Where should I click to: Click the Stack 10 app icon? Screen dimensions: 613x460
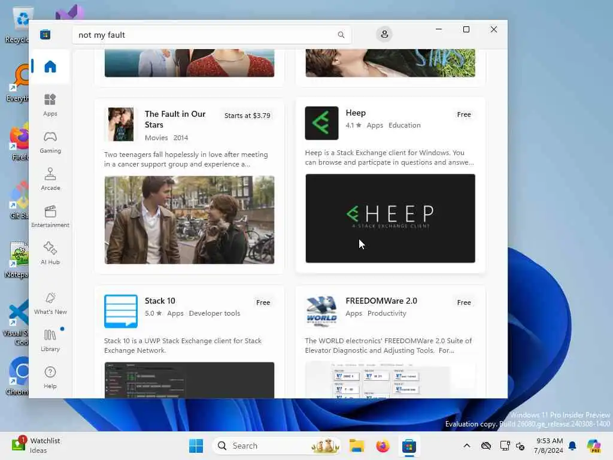[x=121, y=311]
